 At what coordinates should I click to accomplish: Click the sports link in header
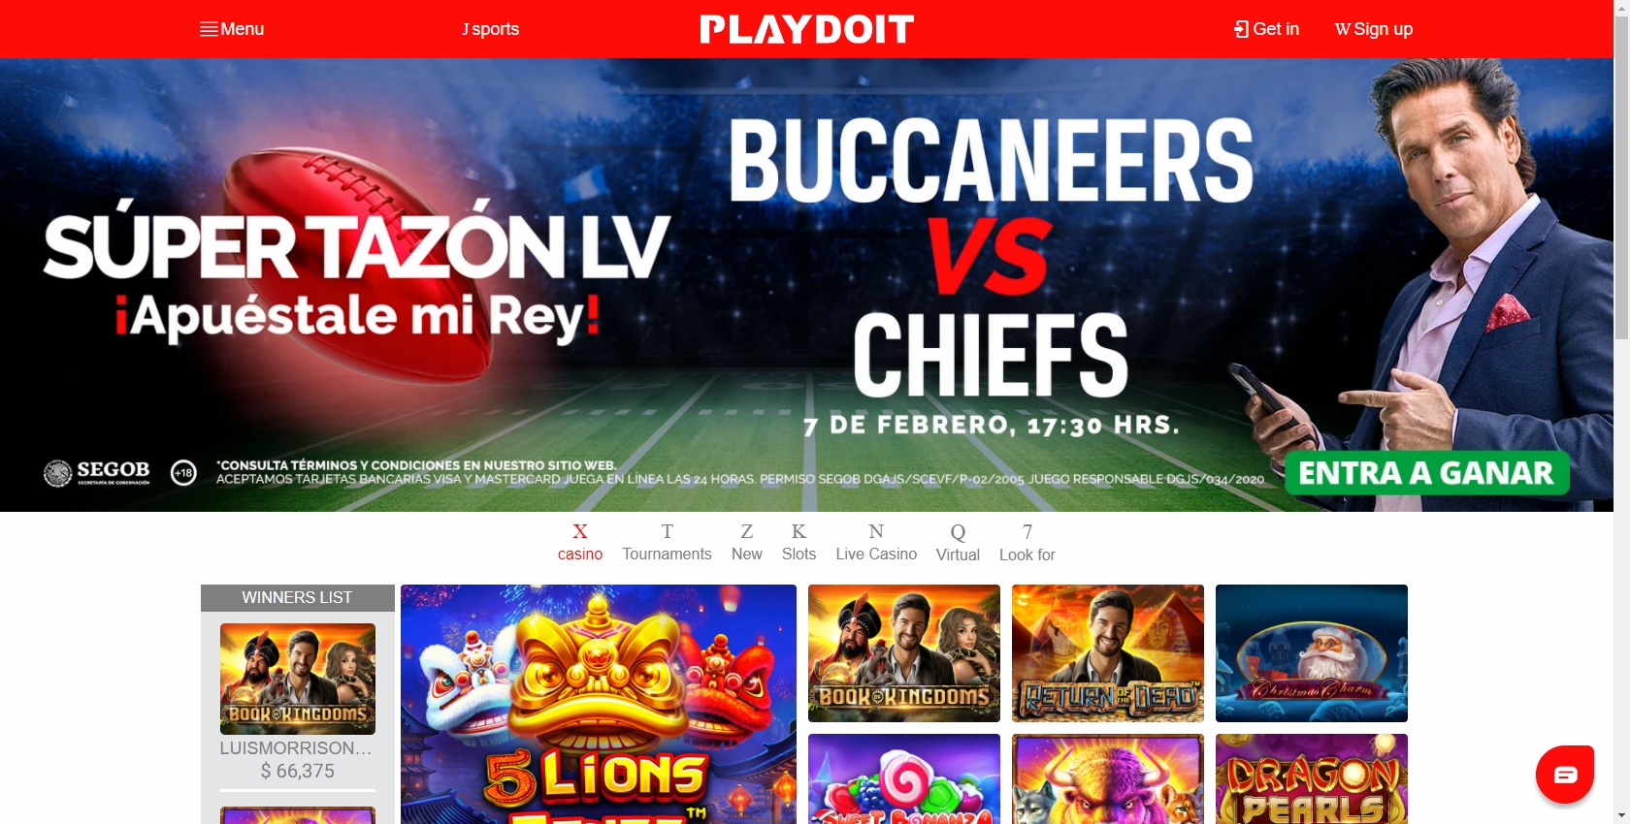tap(491, 29)
